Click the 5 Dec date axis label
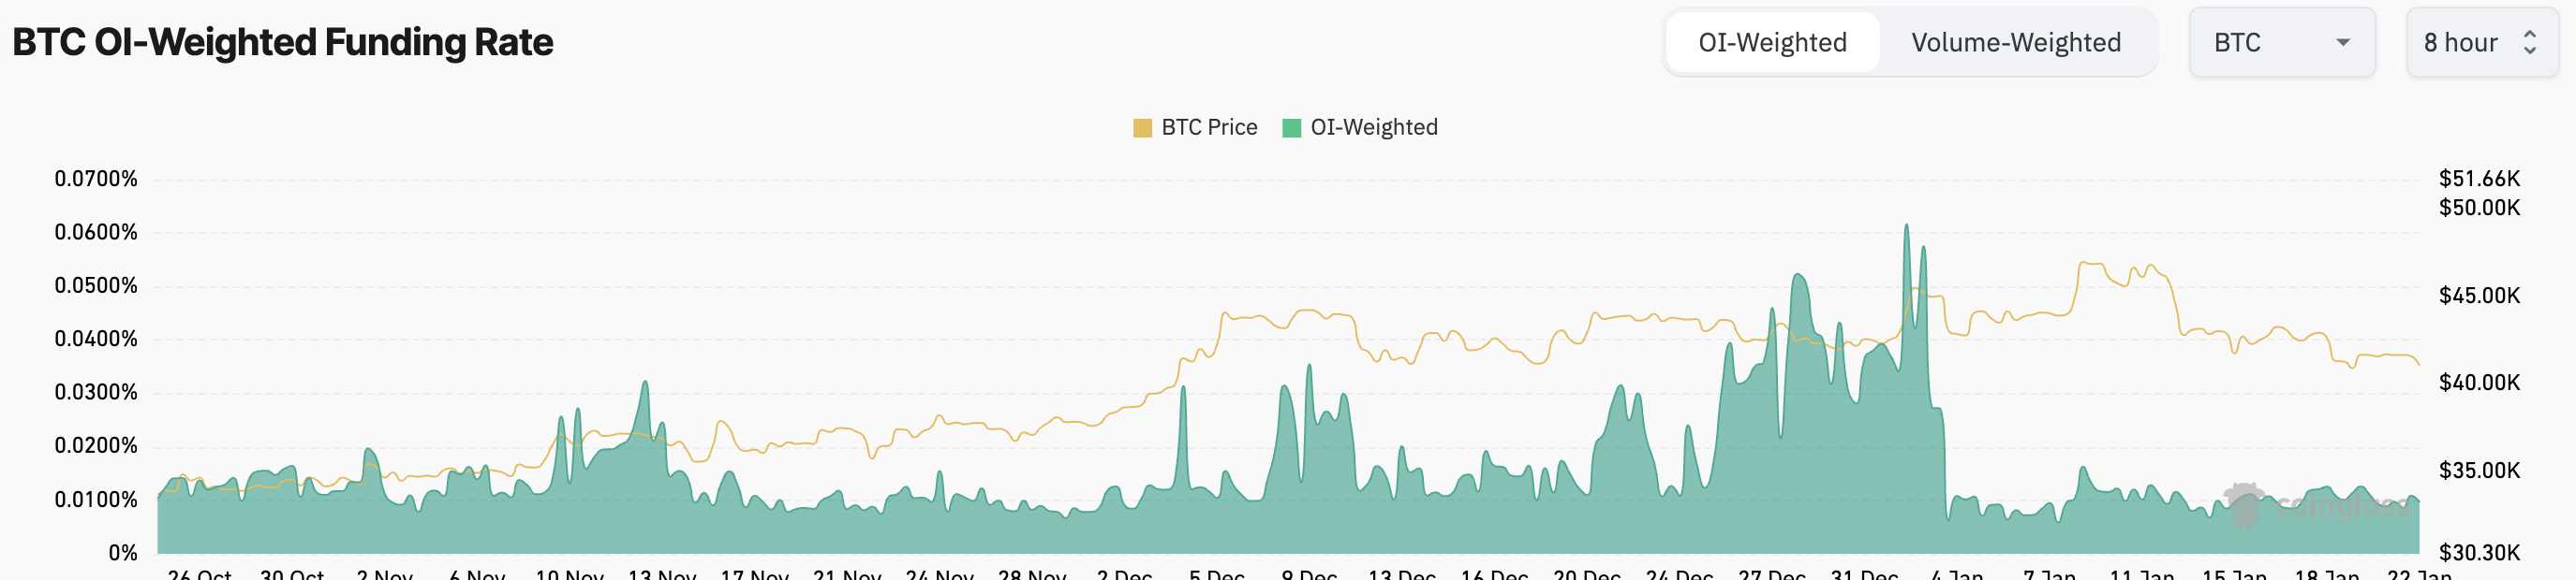 click(1216, 574)
